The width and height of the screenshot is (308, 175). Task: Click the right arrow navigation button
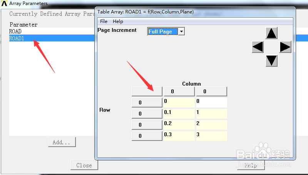tap(285, 47)
